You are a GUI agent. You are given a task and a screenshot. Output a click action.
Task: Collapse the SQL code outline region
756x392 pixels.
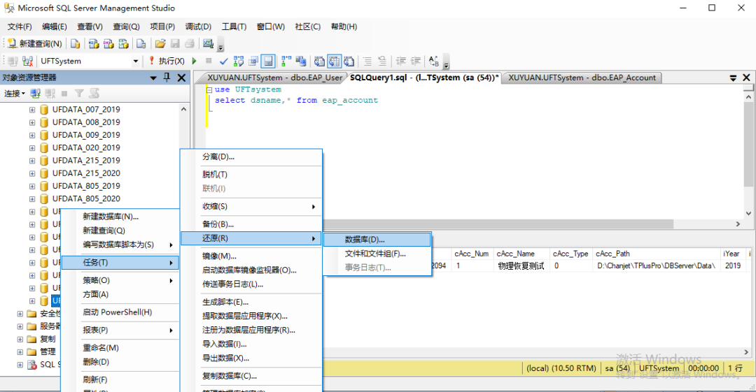[209, 89]
